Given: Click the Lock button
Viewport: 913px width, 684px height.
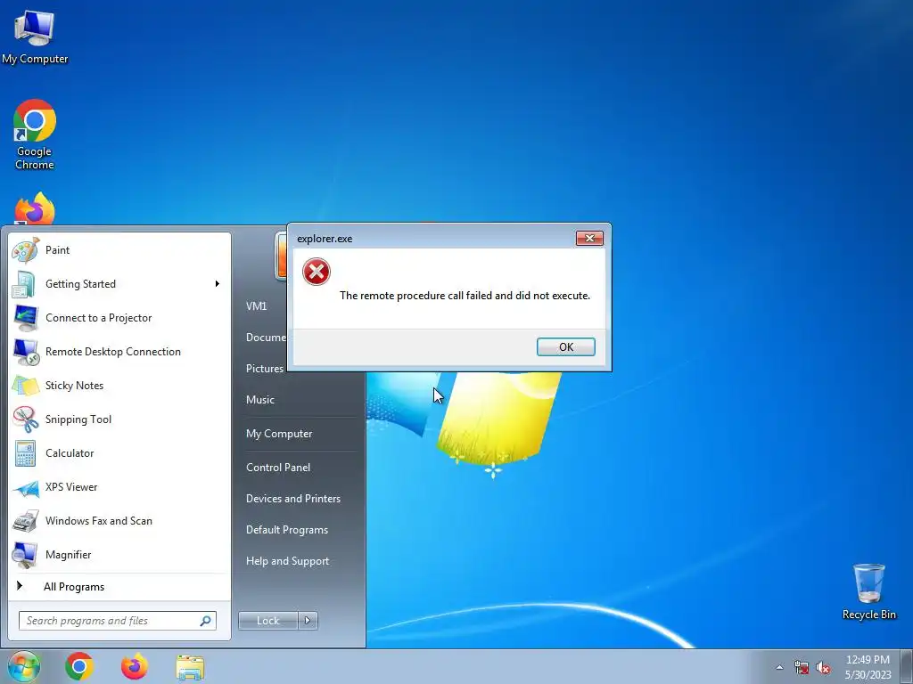Looking at the screenshot, I should click(x=267, y=621).
